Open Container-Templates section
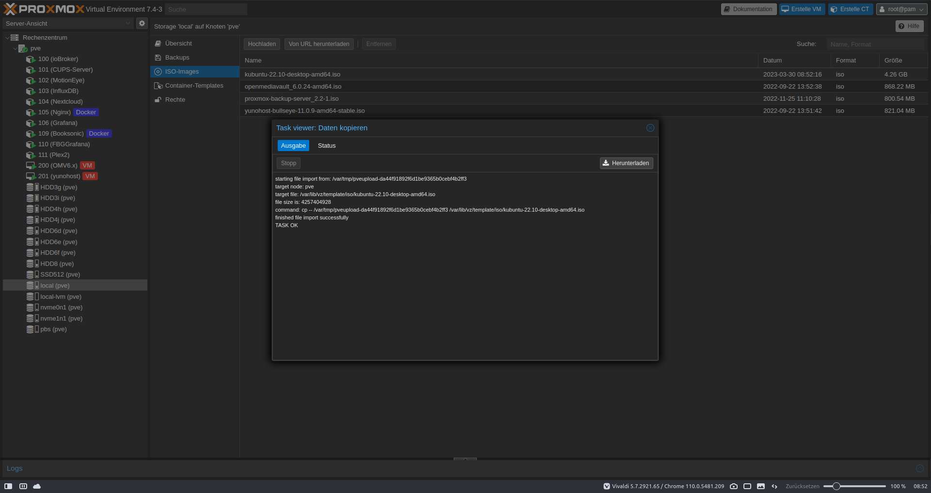The image size is (931, 493). [195, 86]
